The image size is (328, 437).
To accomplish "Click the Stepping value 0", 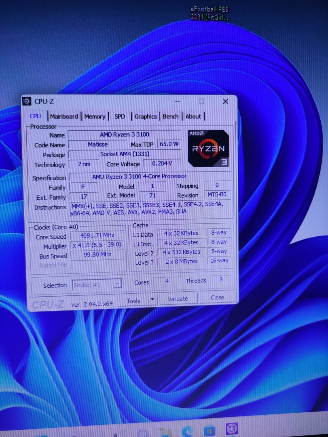I will click(217, 185).
